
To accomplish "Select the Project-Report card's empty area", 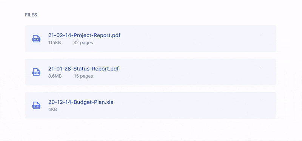I will 193,39.
